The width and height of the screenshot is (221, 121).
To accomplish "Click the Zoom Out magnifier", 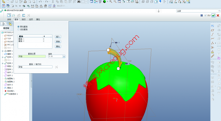I will click(x=115, y=2).
